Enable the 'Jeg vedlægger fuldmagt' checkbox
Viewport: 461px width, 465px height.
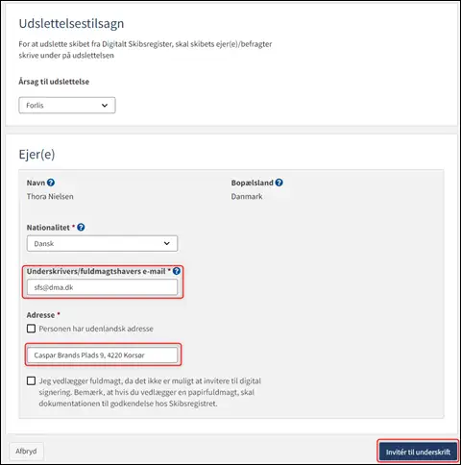pyautogui.click(x=31, y=380)
